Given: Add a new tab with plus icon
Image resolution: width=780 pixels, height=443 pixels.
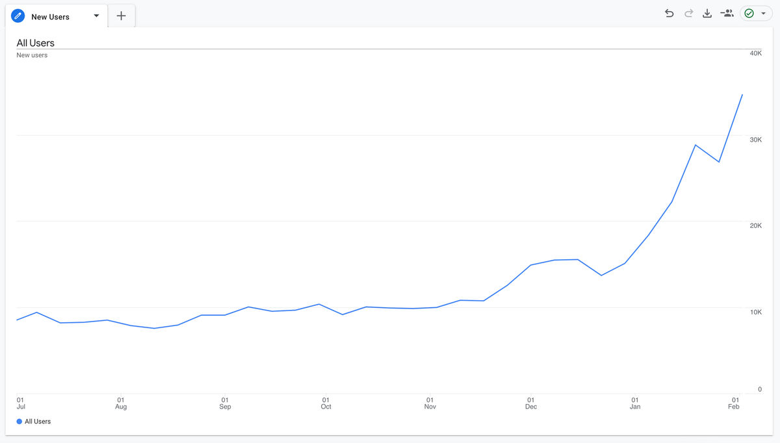Looking at the screenshot, I should [x=121, y=16].
